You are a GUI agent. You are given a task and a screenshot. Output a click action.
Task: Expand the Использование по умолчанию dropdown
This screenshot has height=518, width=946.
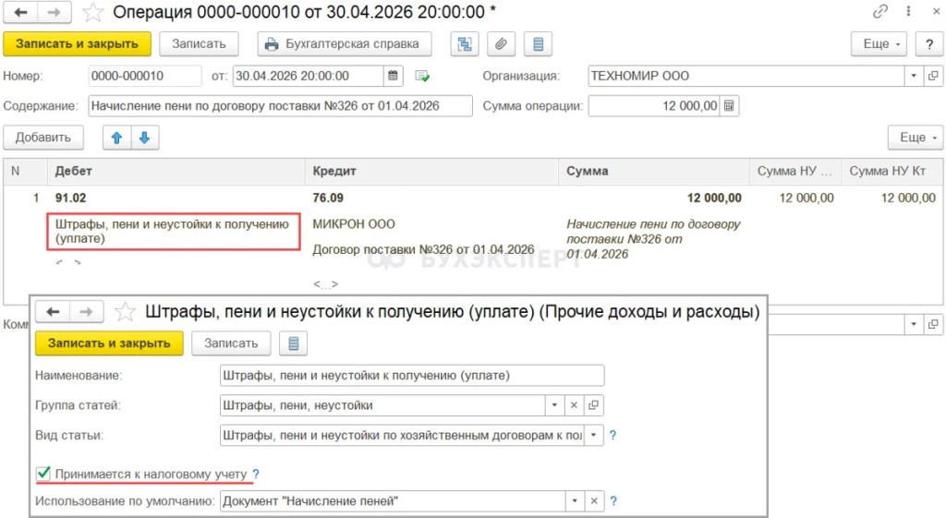coord(575,501)
